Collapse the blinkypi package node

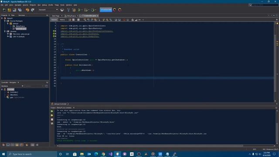(x=8, y=24)
